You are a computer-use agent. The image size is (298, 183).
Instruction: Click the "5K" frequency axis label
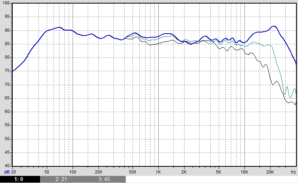(x=218, y=172)
